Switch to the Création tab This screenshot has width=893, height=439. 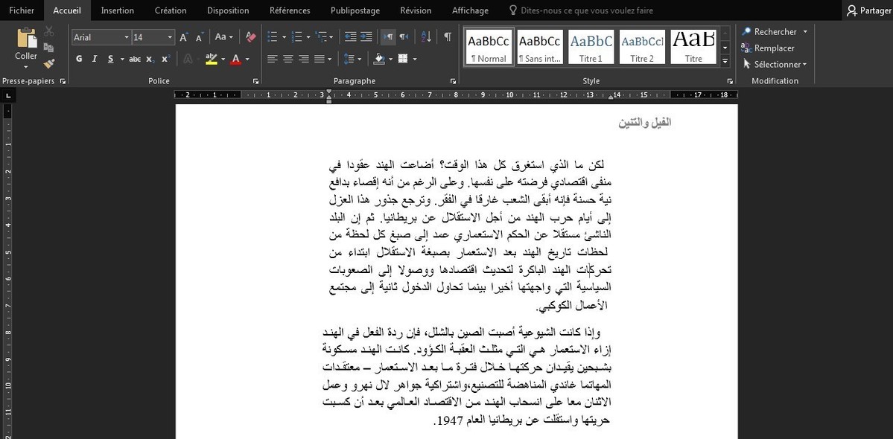pyautogui.click(x=171, y=10)
